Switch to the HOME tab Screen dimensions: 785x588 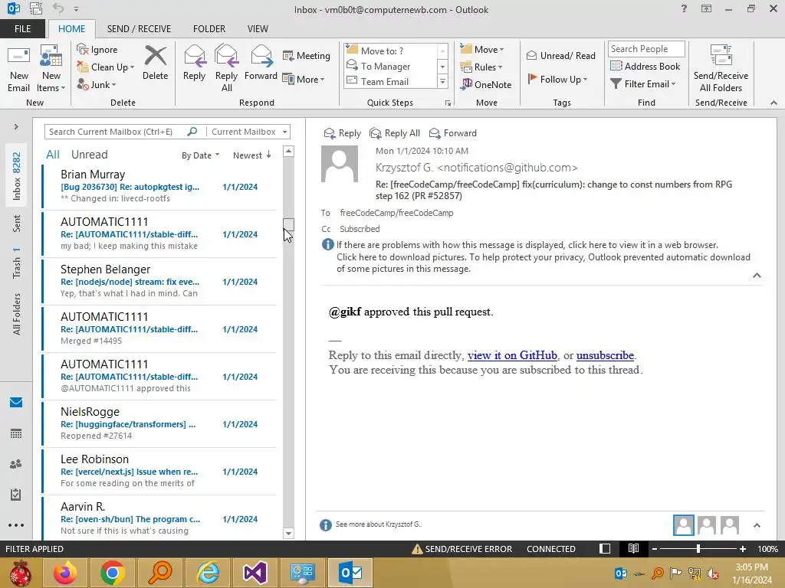click(71, 29)
